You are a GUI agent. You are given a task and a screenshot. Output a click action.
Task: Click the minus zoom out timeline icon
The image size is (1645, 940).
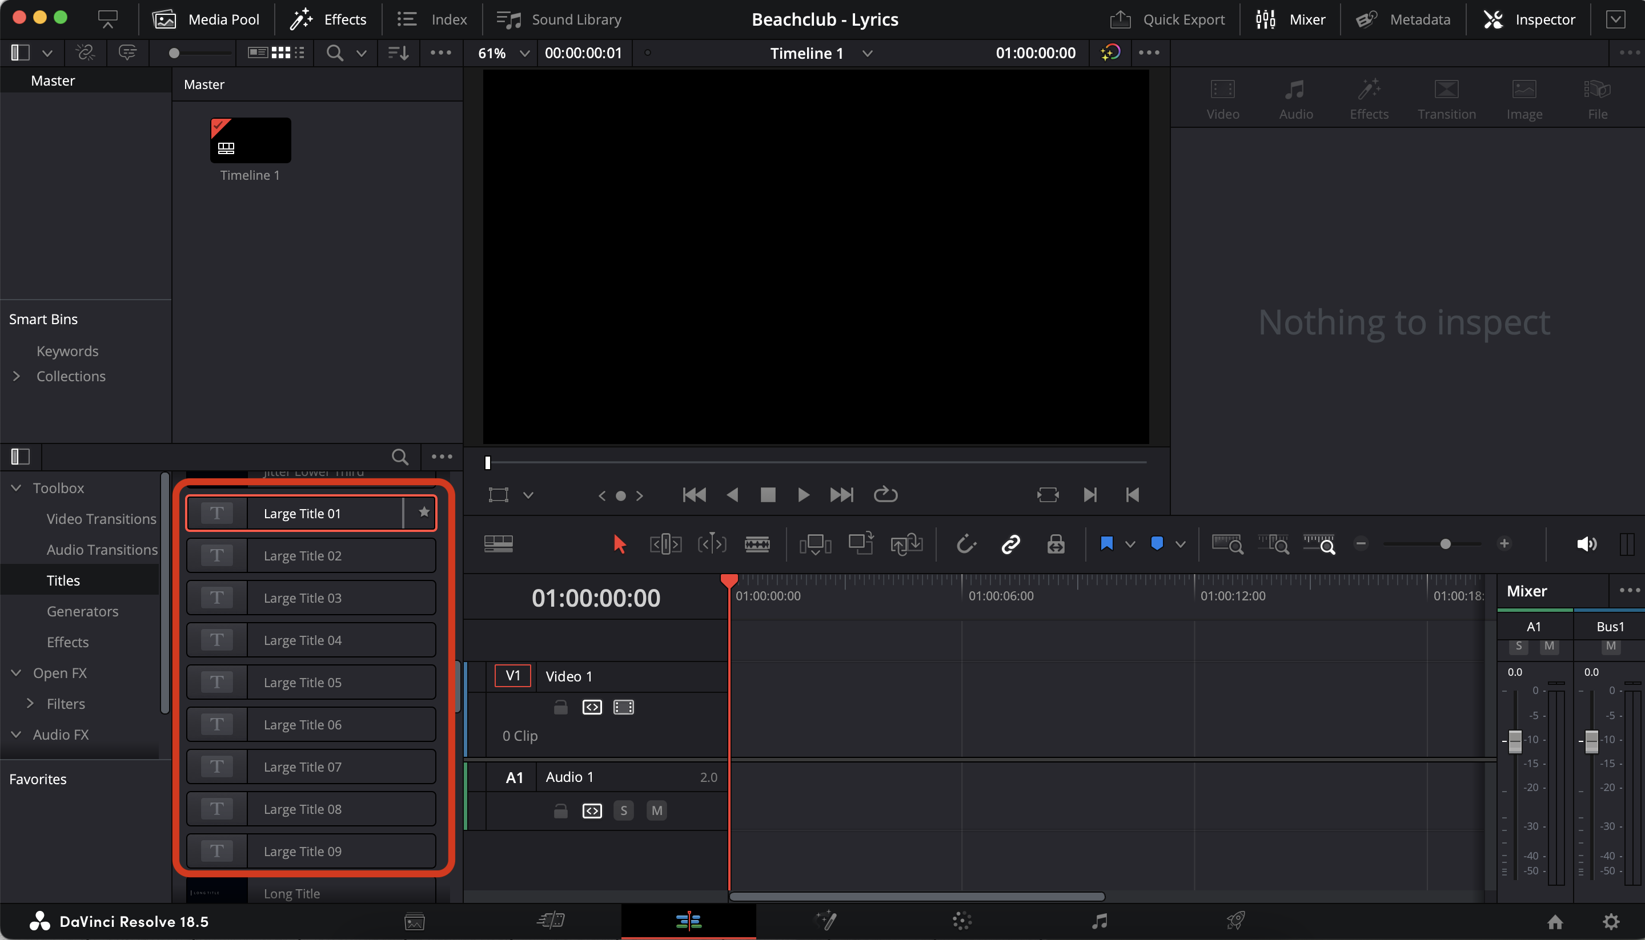pyautogui.click(x=1361, y=543)
